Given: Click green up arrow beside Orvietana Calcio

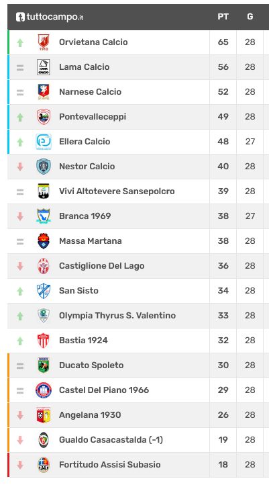Looking at the screenshot, I should pos(20,42).
